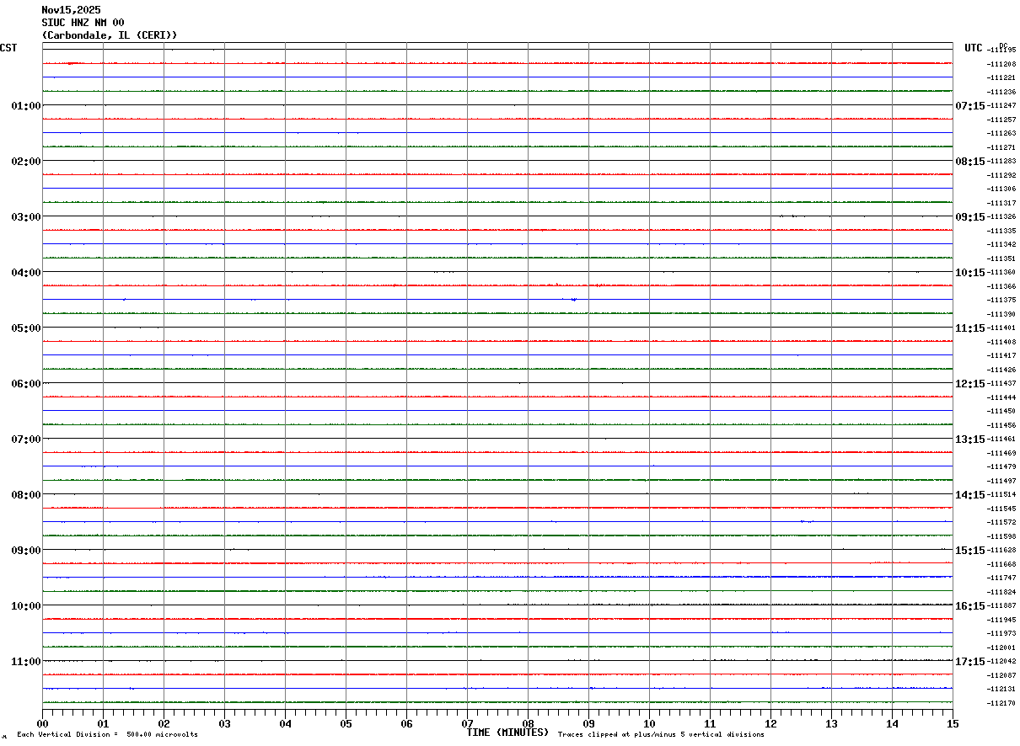
Task: Click the 07:15 UTC time label
Action: click(x=969, y=106)
